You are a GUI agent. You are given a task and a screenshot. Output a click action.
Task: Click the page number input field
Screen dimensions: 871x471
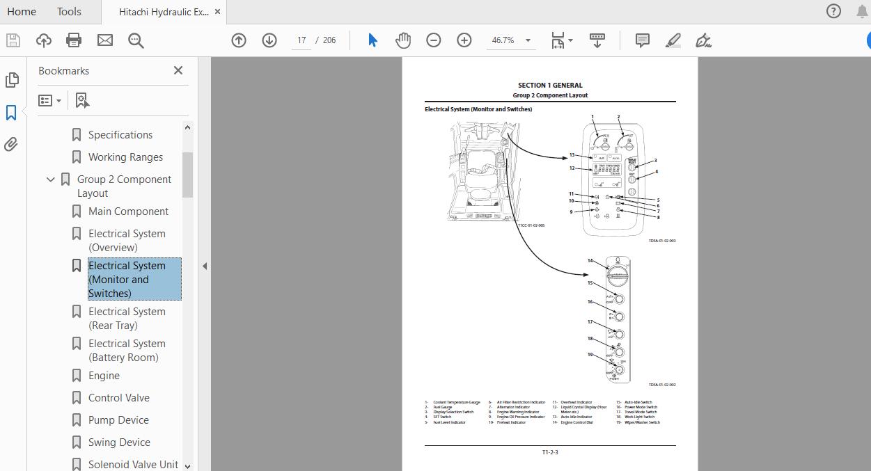(301, 40)
